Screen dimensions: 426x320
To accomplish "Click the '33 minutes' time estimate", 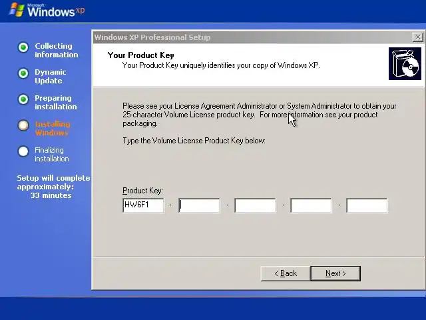I will click(51, 195).
